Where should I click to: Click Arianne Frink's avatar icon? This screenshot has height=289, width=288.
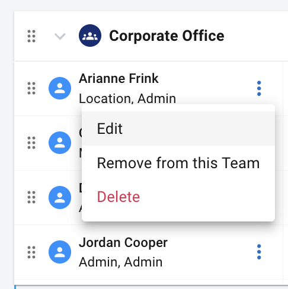[60, 88]
